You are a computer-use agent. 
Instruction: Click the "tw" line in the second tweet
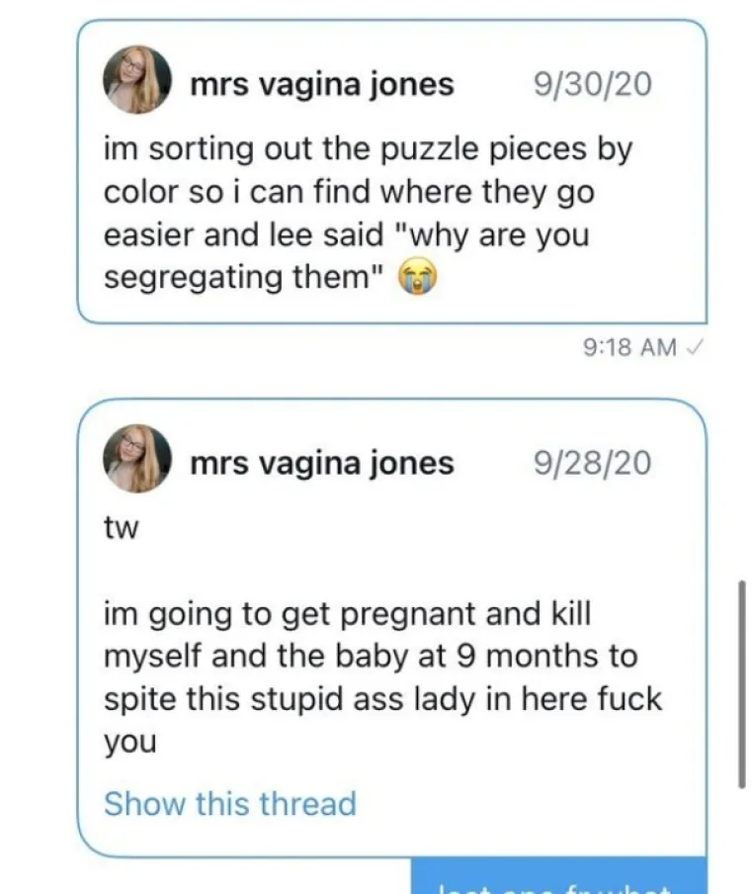click(121, 528)
